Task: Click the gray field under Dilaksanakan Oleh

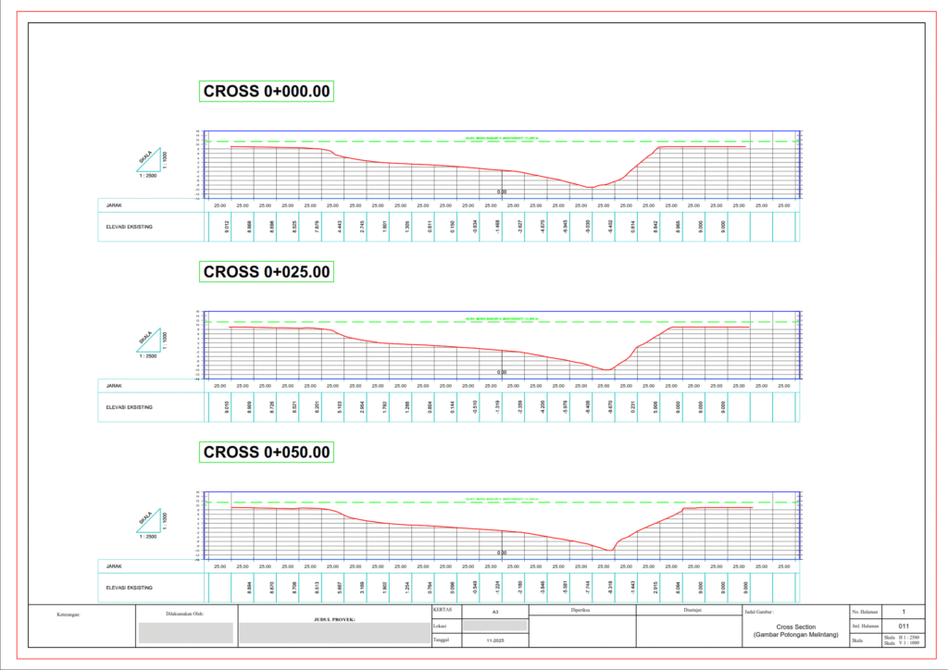Action: point(185,633)
